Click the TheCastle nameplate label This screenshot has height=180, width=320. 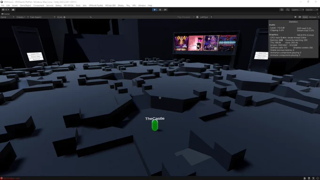[155, 118]
